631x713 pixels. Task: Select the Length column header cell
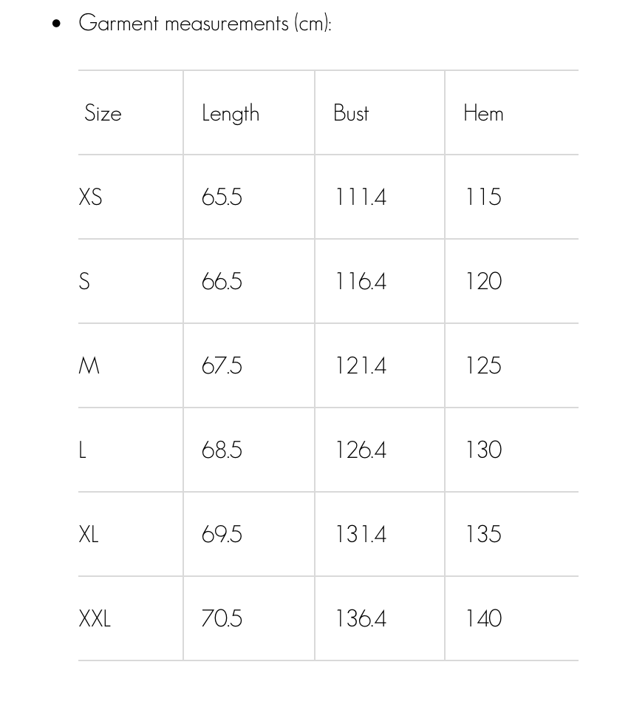pos(231,113)
